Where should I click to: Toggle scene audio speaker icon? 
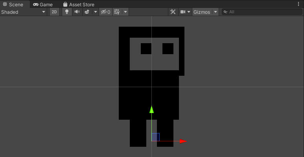point(77,12)
